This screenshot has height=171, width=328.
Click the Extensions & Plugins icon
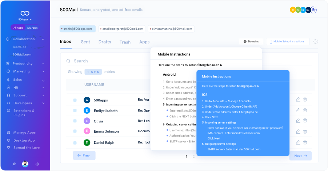tap(9, 110)
